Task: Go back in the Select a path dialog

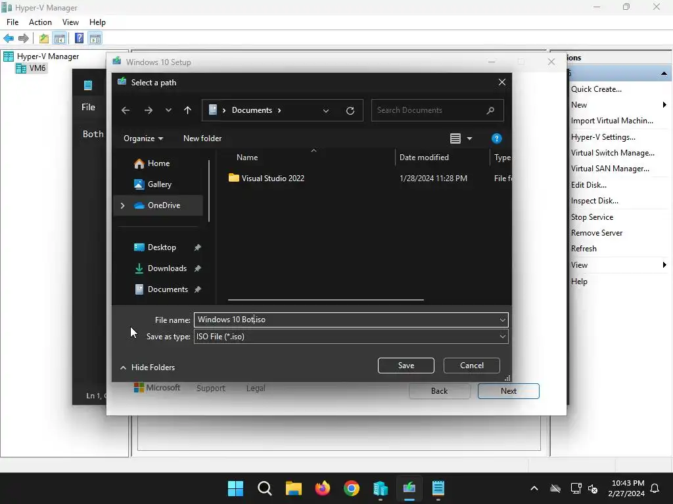Action: click(x=126, y=110)
